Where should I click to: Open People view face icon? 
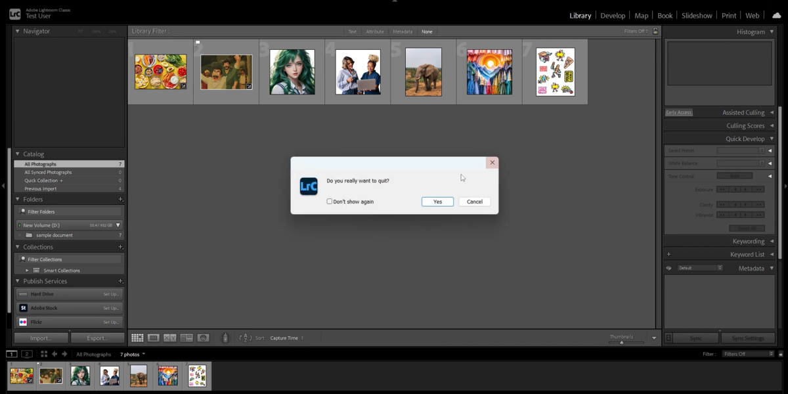pyautogui.click(x=204, y=338)
